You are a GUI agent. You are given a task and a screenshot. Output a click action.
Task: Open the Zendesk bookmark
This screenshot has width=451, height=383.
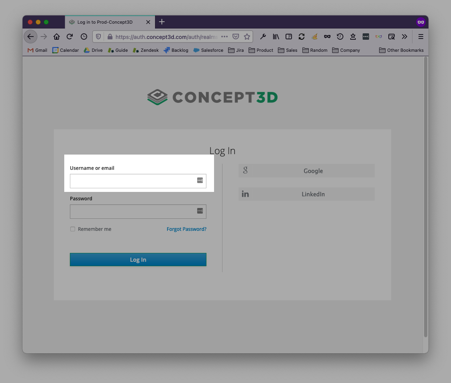(145, 50)
